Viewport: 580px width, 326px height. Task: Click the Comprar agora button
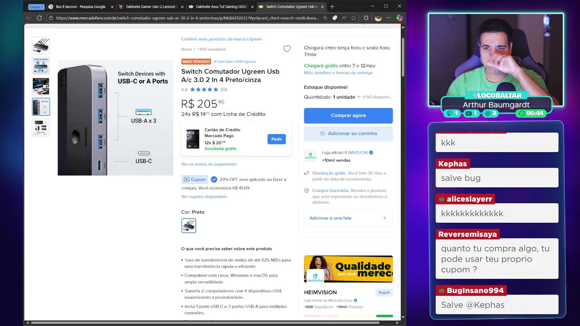point(348,115)
